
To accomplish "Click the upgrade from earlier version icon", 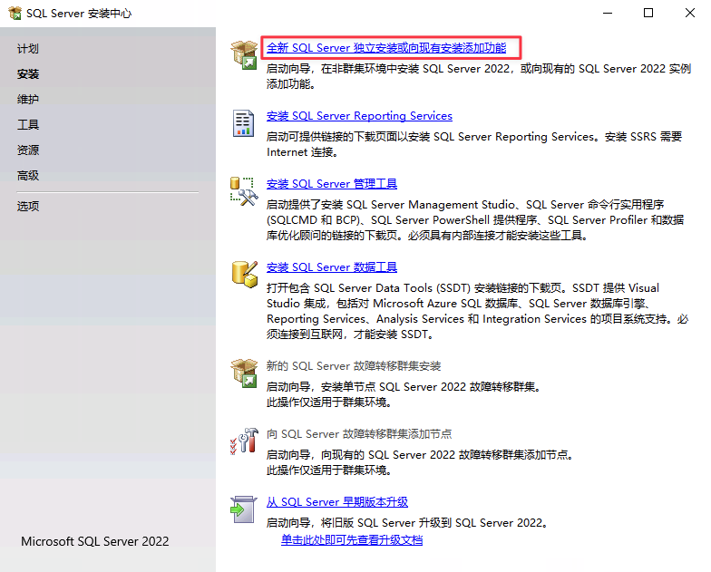I will (x=243, y=509).
